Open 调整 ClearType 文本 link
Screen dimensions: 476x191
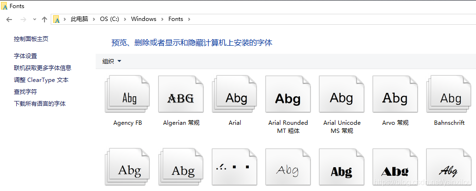point(41,80)
